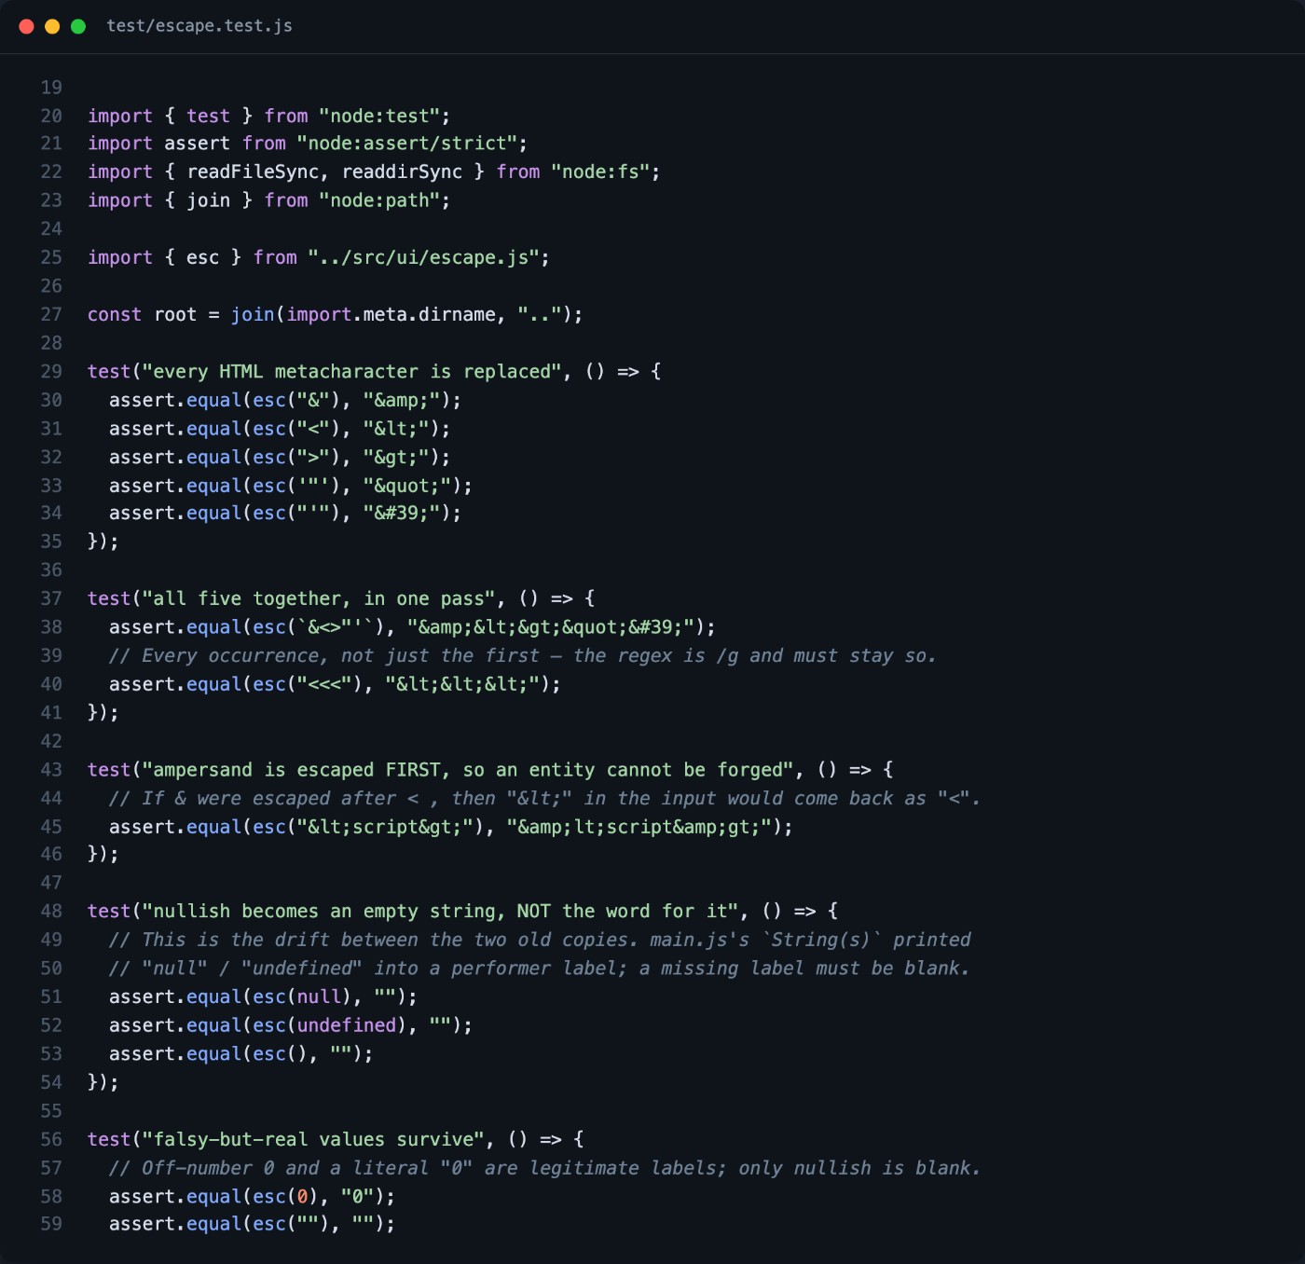Click line number 43 in gutter
This screenshot has width=1305, height=1264.
51,770
